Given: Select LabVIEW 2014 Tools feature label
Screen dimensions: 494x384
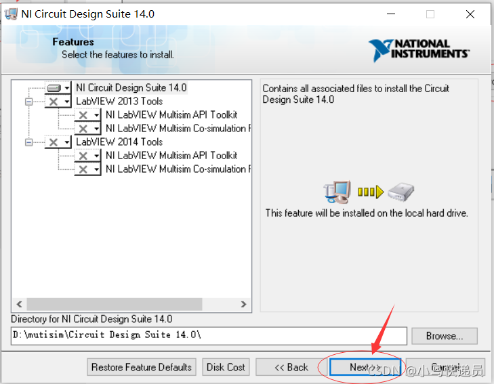Looking at the screenshot, I should 119,142.
